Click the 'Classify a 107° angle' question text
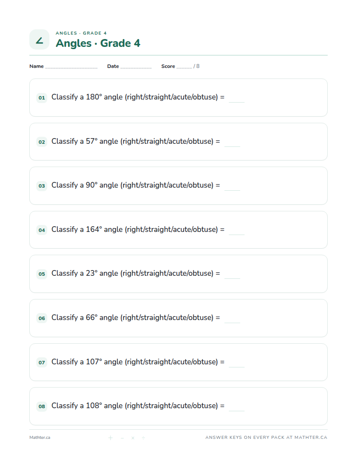The image size is (357, 463). point(138,362)
